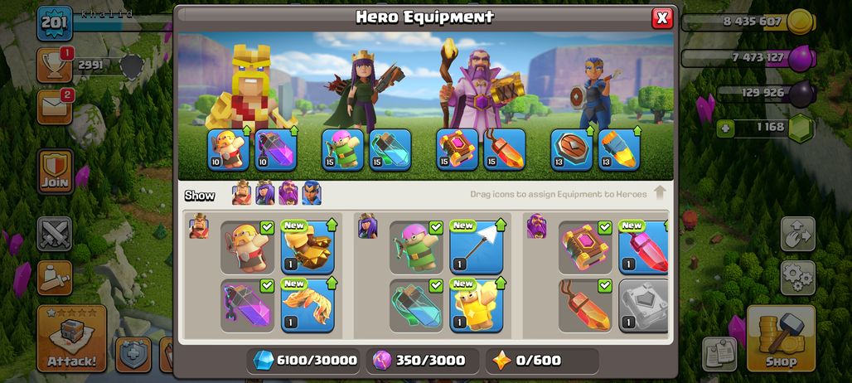Open the game settings gears

tap(797, 278)
